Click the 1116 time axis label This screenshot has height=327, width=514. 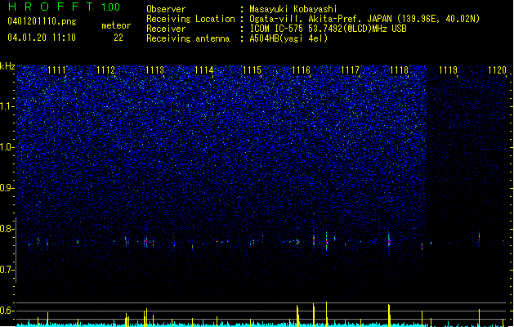[302, 70]
